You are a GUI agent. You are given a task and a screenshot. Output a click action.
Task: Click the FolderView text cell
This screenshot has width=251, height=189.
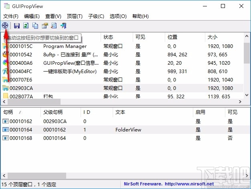click(x=128, y=130)
